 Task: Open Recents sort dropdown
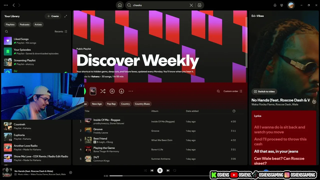pyautogui.click(x=61, y=31)
